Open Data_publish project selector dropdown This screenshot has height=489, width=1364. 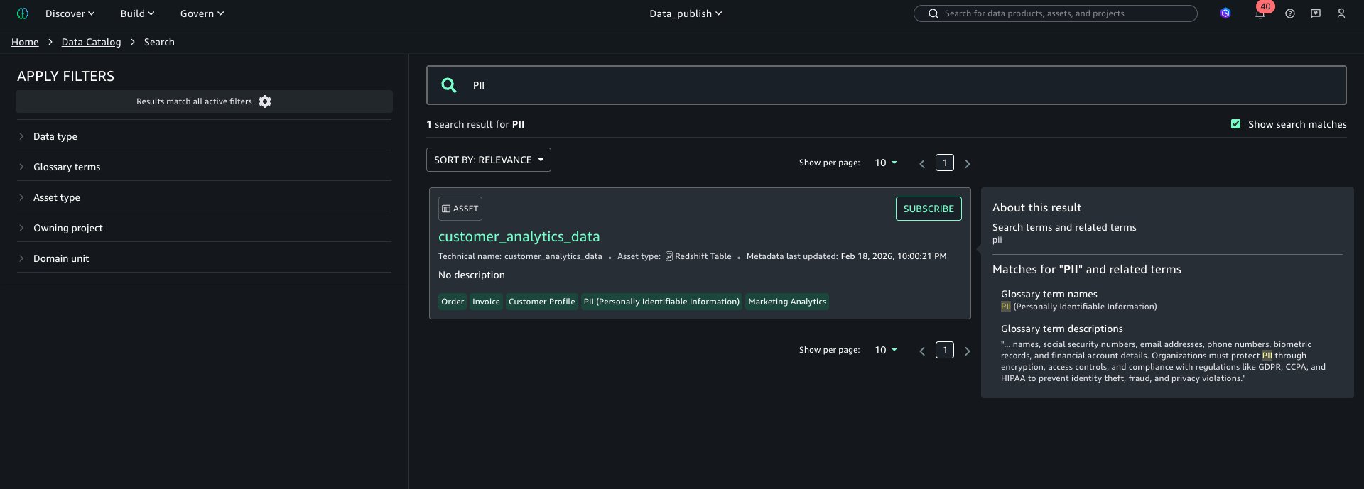tap(686, 13)
